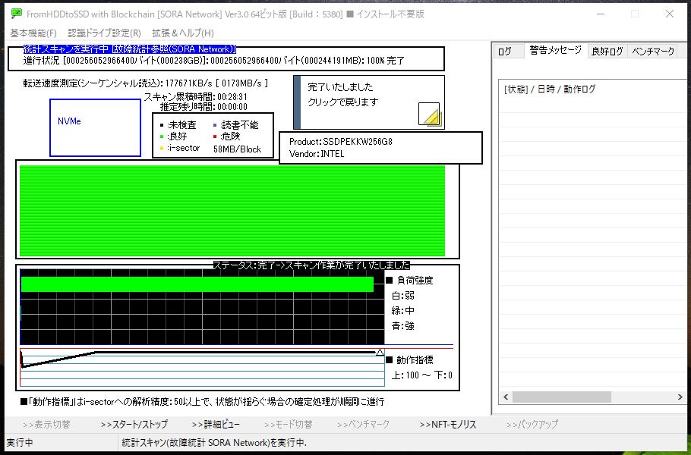
Task: Open the 拡張＆ヘルプ(H) menu
Action: coord(183,33)
